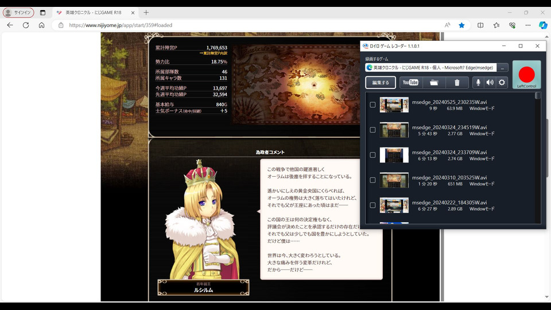Open Read aloud in Edge
The height and width of the screenshot is (310, 551).
(x=447, y=25)
